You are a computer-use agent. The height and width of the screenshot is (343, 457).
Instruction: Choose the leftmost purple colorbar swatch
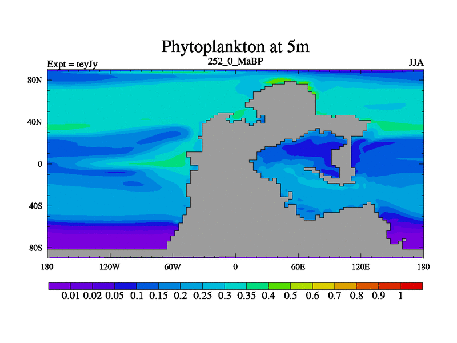pyautogui.click(x=59, y=286)
